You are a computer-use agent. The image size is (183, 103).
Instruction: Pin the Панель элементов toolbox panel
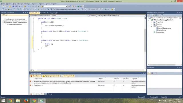point(25,13)
